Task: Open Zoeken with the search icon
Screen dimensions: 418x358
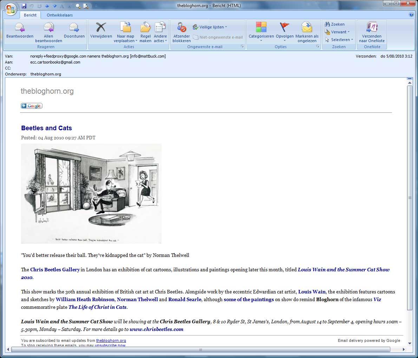Action: 338,24
